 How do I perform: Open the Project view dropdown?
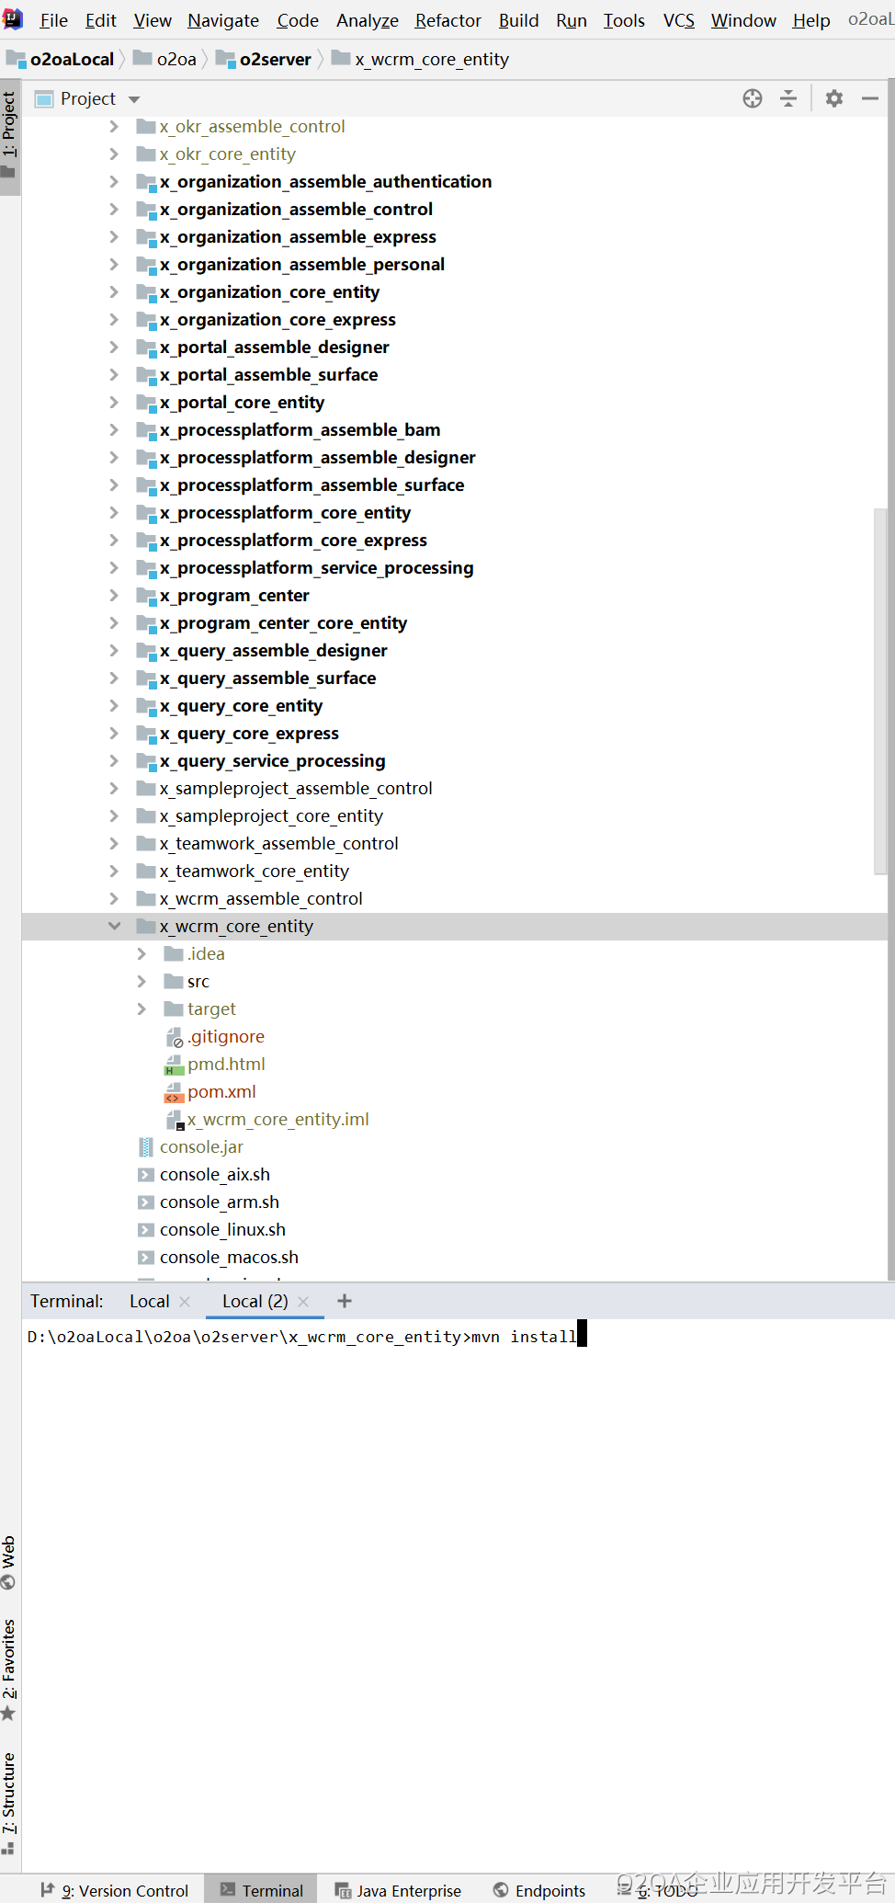coord(134,99)
